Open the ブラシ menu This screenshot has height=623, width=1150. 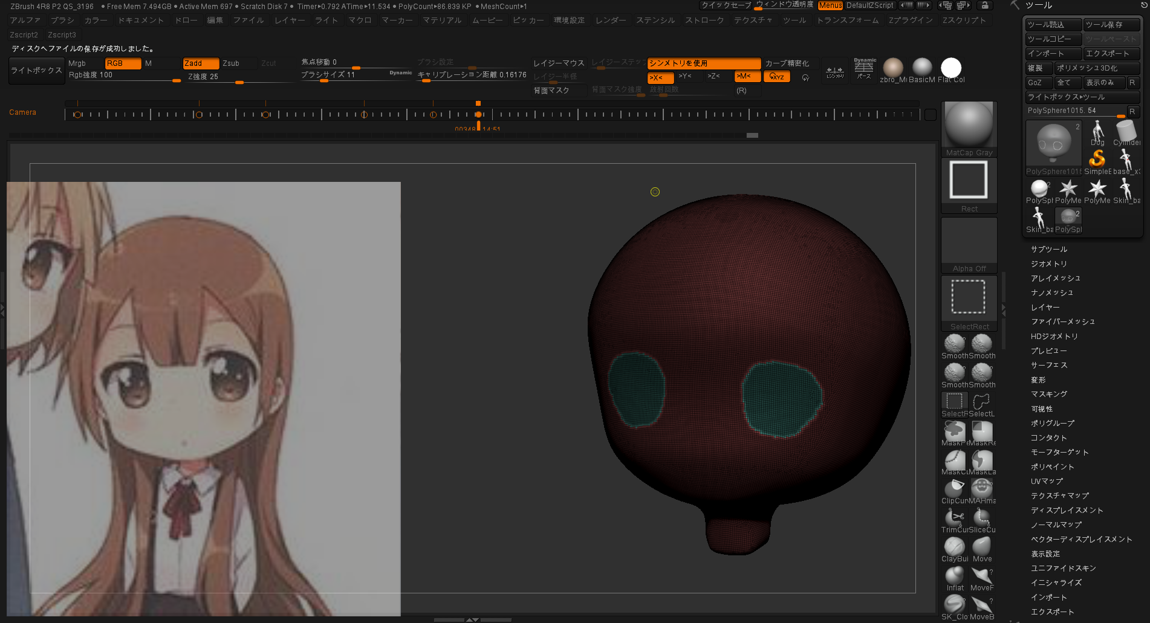62,21
